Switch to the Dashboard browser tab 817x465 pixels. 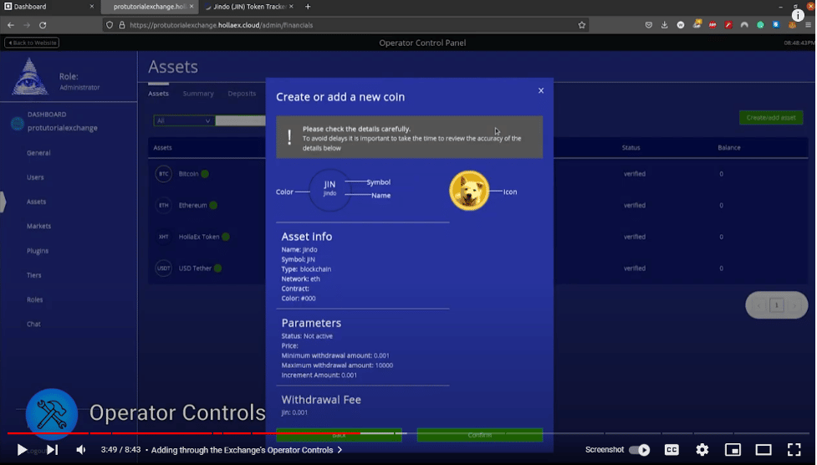(49, 7)
